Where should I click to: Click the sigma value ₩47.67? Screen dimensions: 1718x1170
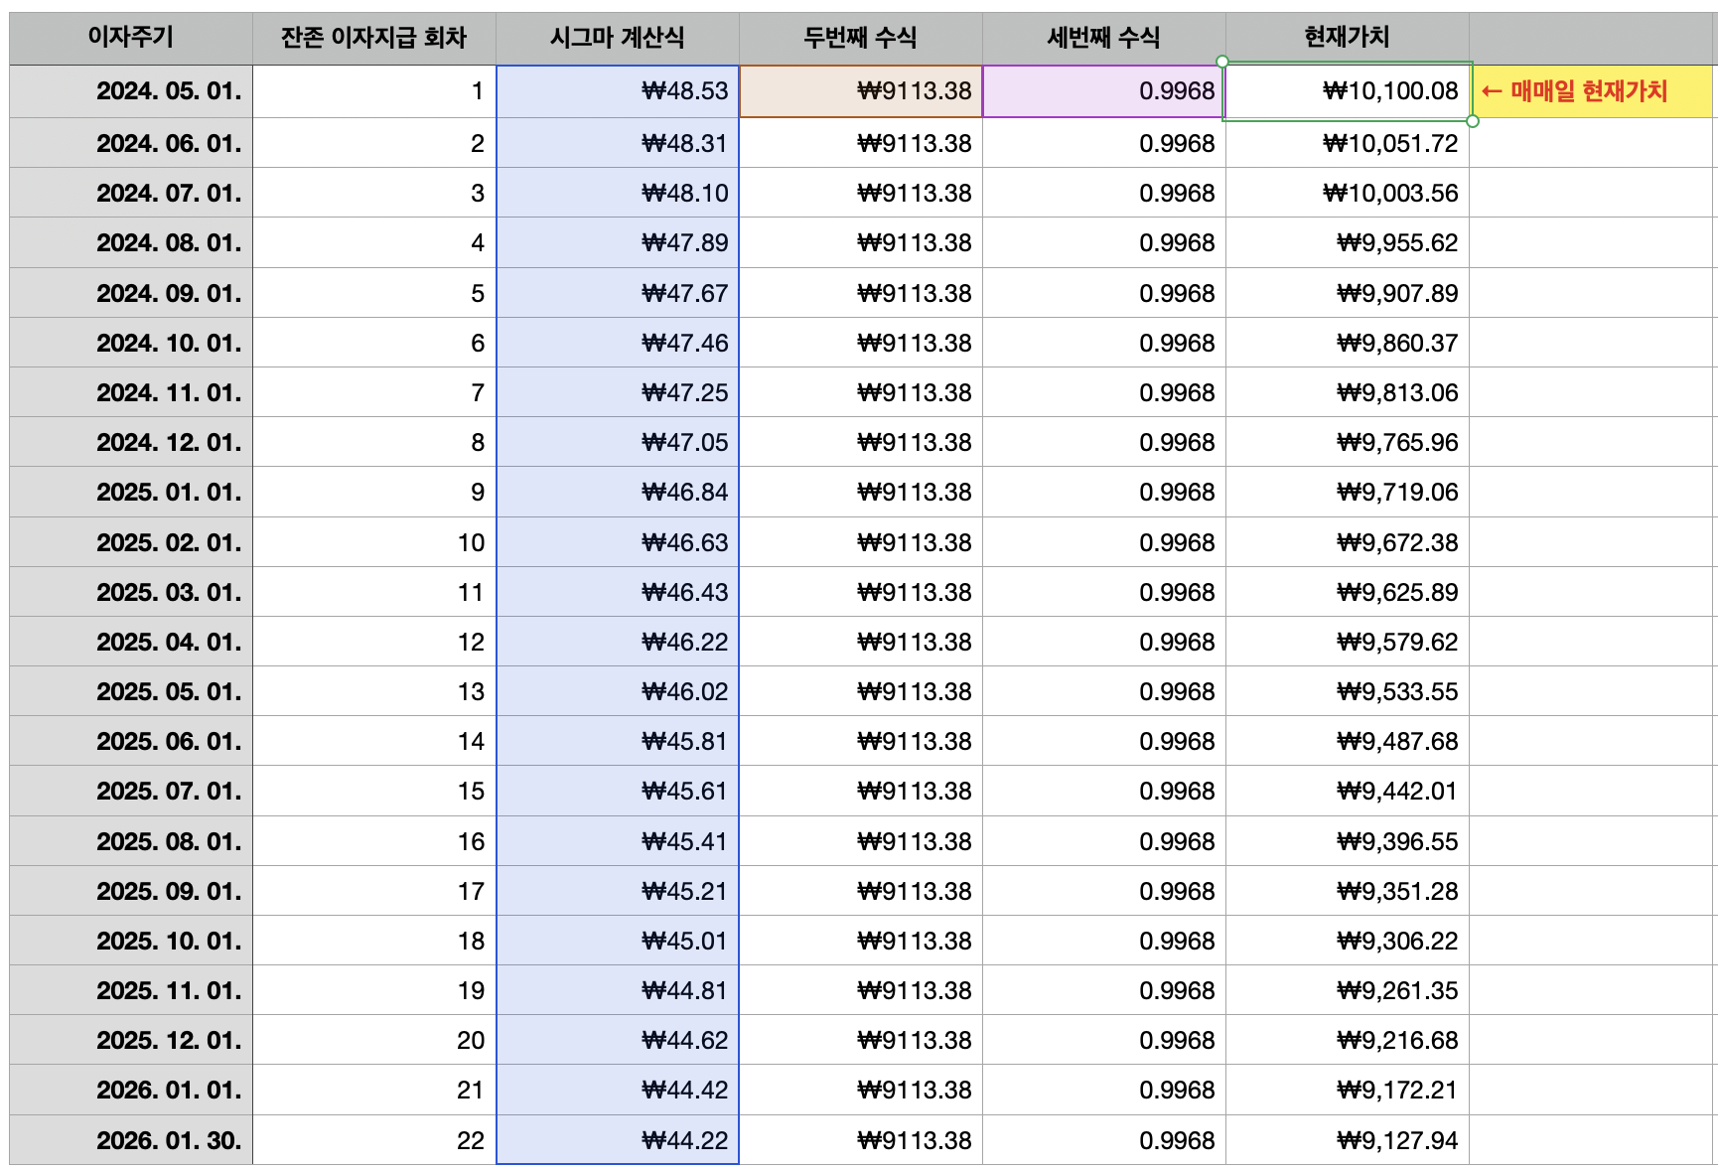618,293
